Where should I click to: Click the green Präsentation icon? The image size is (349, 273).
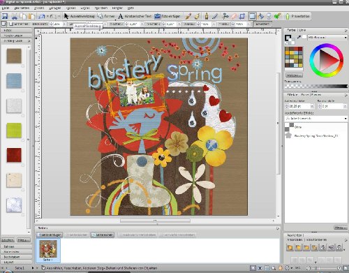click(288, 16)
